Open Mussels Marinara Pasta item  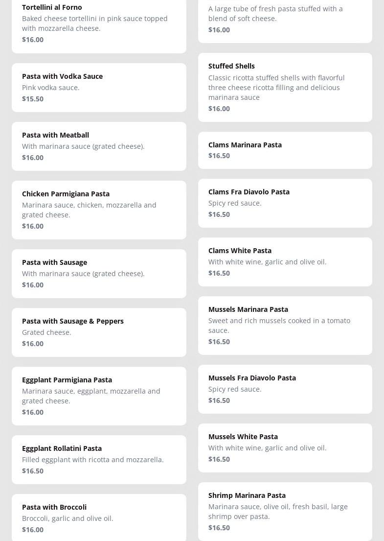coord(285,325)
